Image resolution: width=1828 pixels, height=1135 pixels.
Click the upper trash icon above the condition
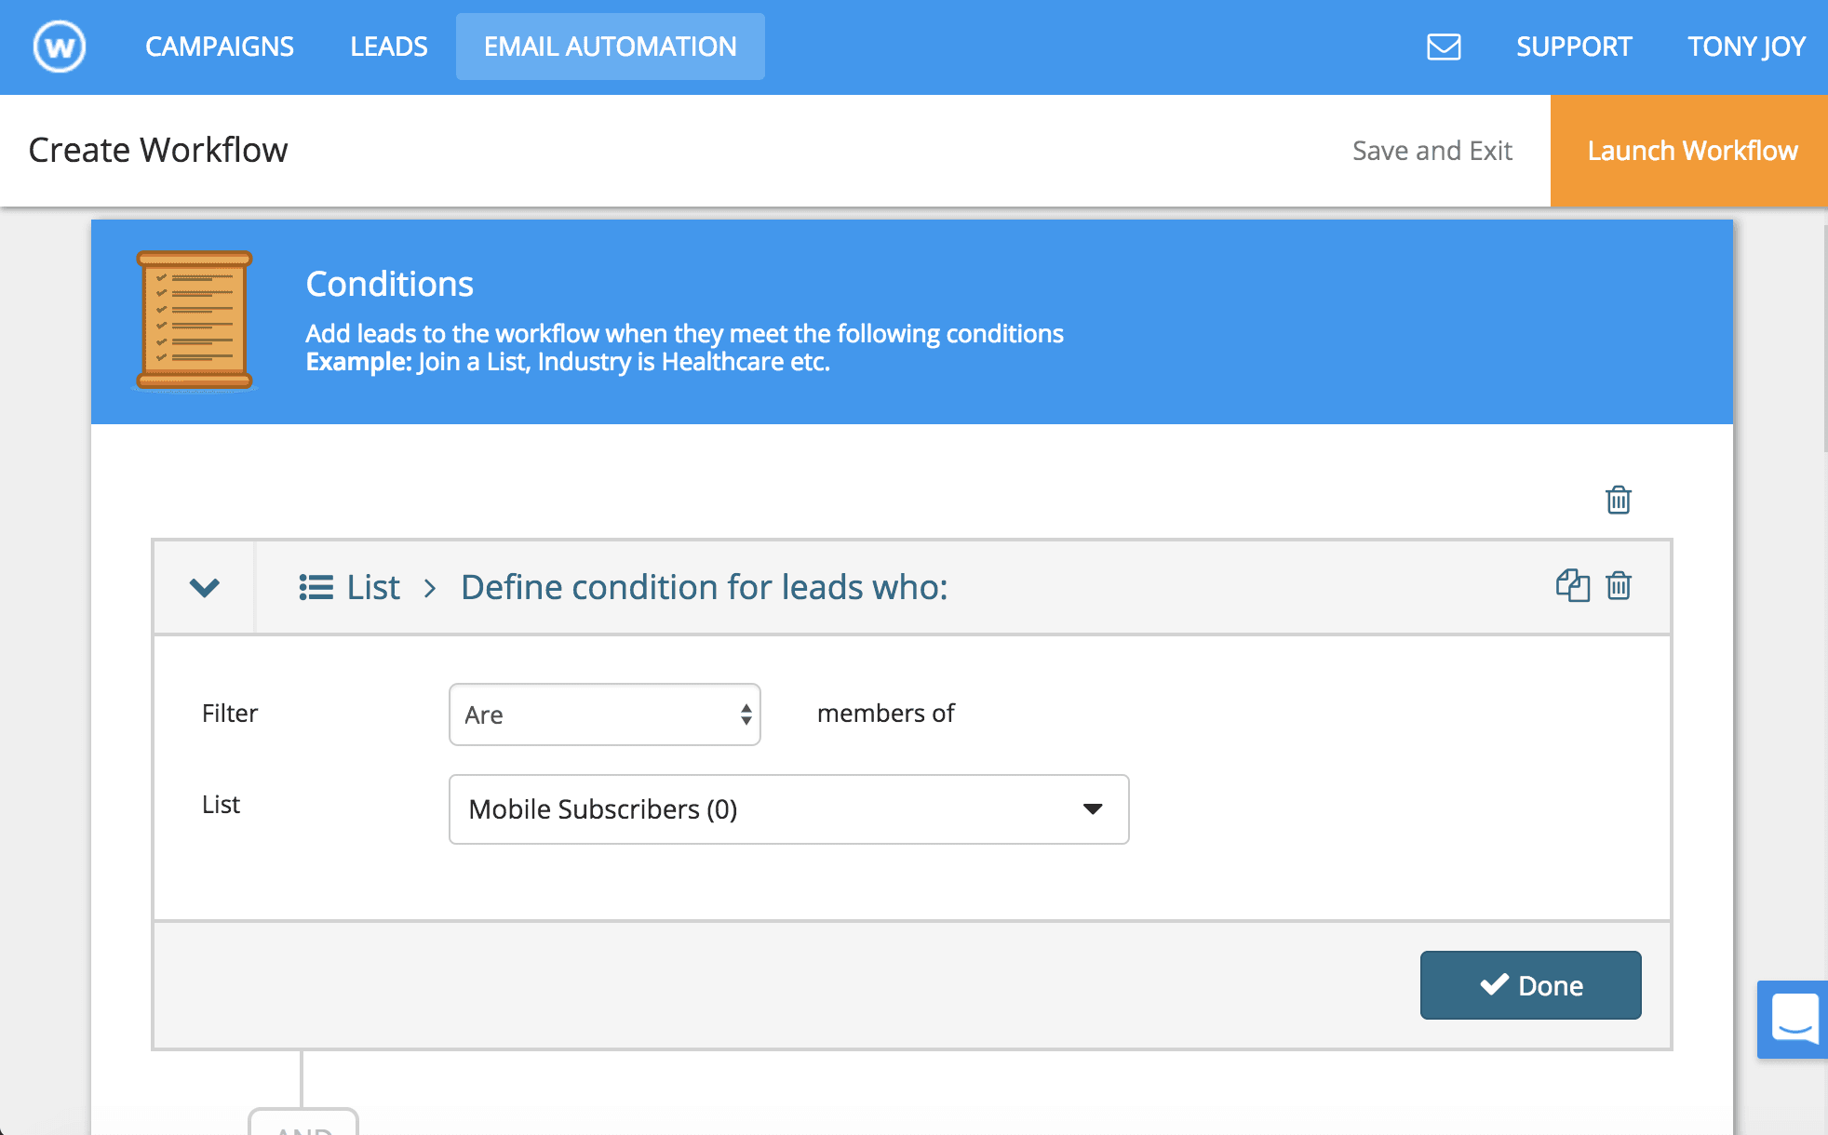[1619, 500]
